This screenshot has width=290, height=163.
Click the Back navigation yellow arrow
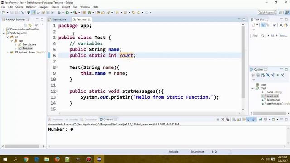pyautogui.click(x=139, y=13)
